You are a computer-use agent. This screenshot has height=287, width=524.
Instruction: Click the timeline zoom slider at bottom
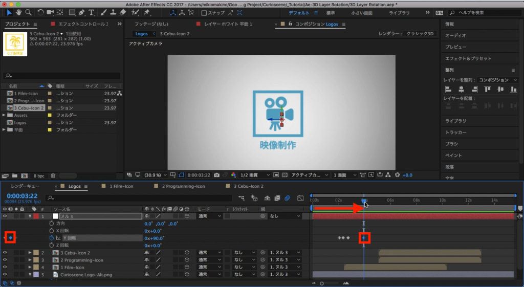point(322,283)
